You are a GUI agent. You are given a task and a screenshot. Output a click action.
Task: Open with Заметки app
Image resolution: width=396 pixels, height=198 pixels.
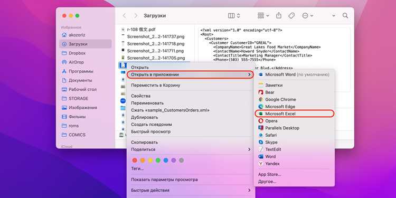coord(294,86)
